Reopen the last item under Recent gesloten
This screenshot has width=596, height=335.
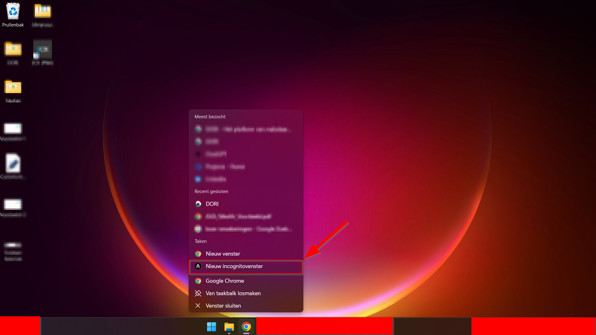click(243, 229)
